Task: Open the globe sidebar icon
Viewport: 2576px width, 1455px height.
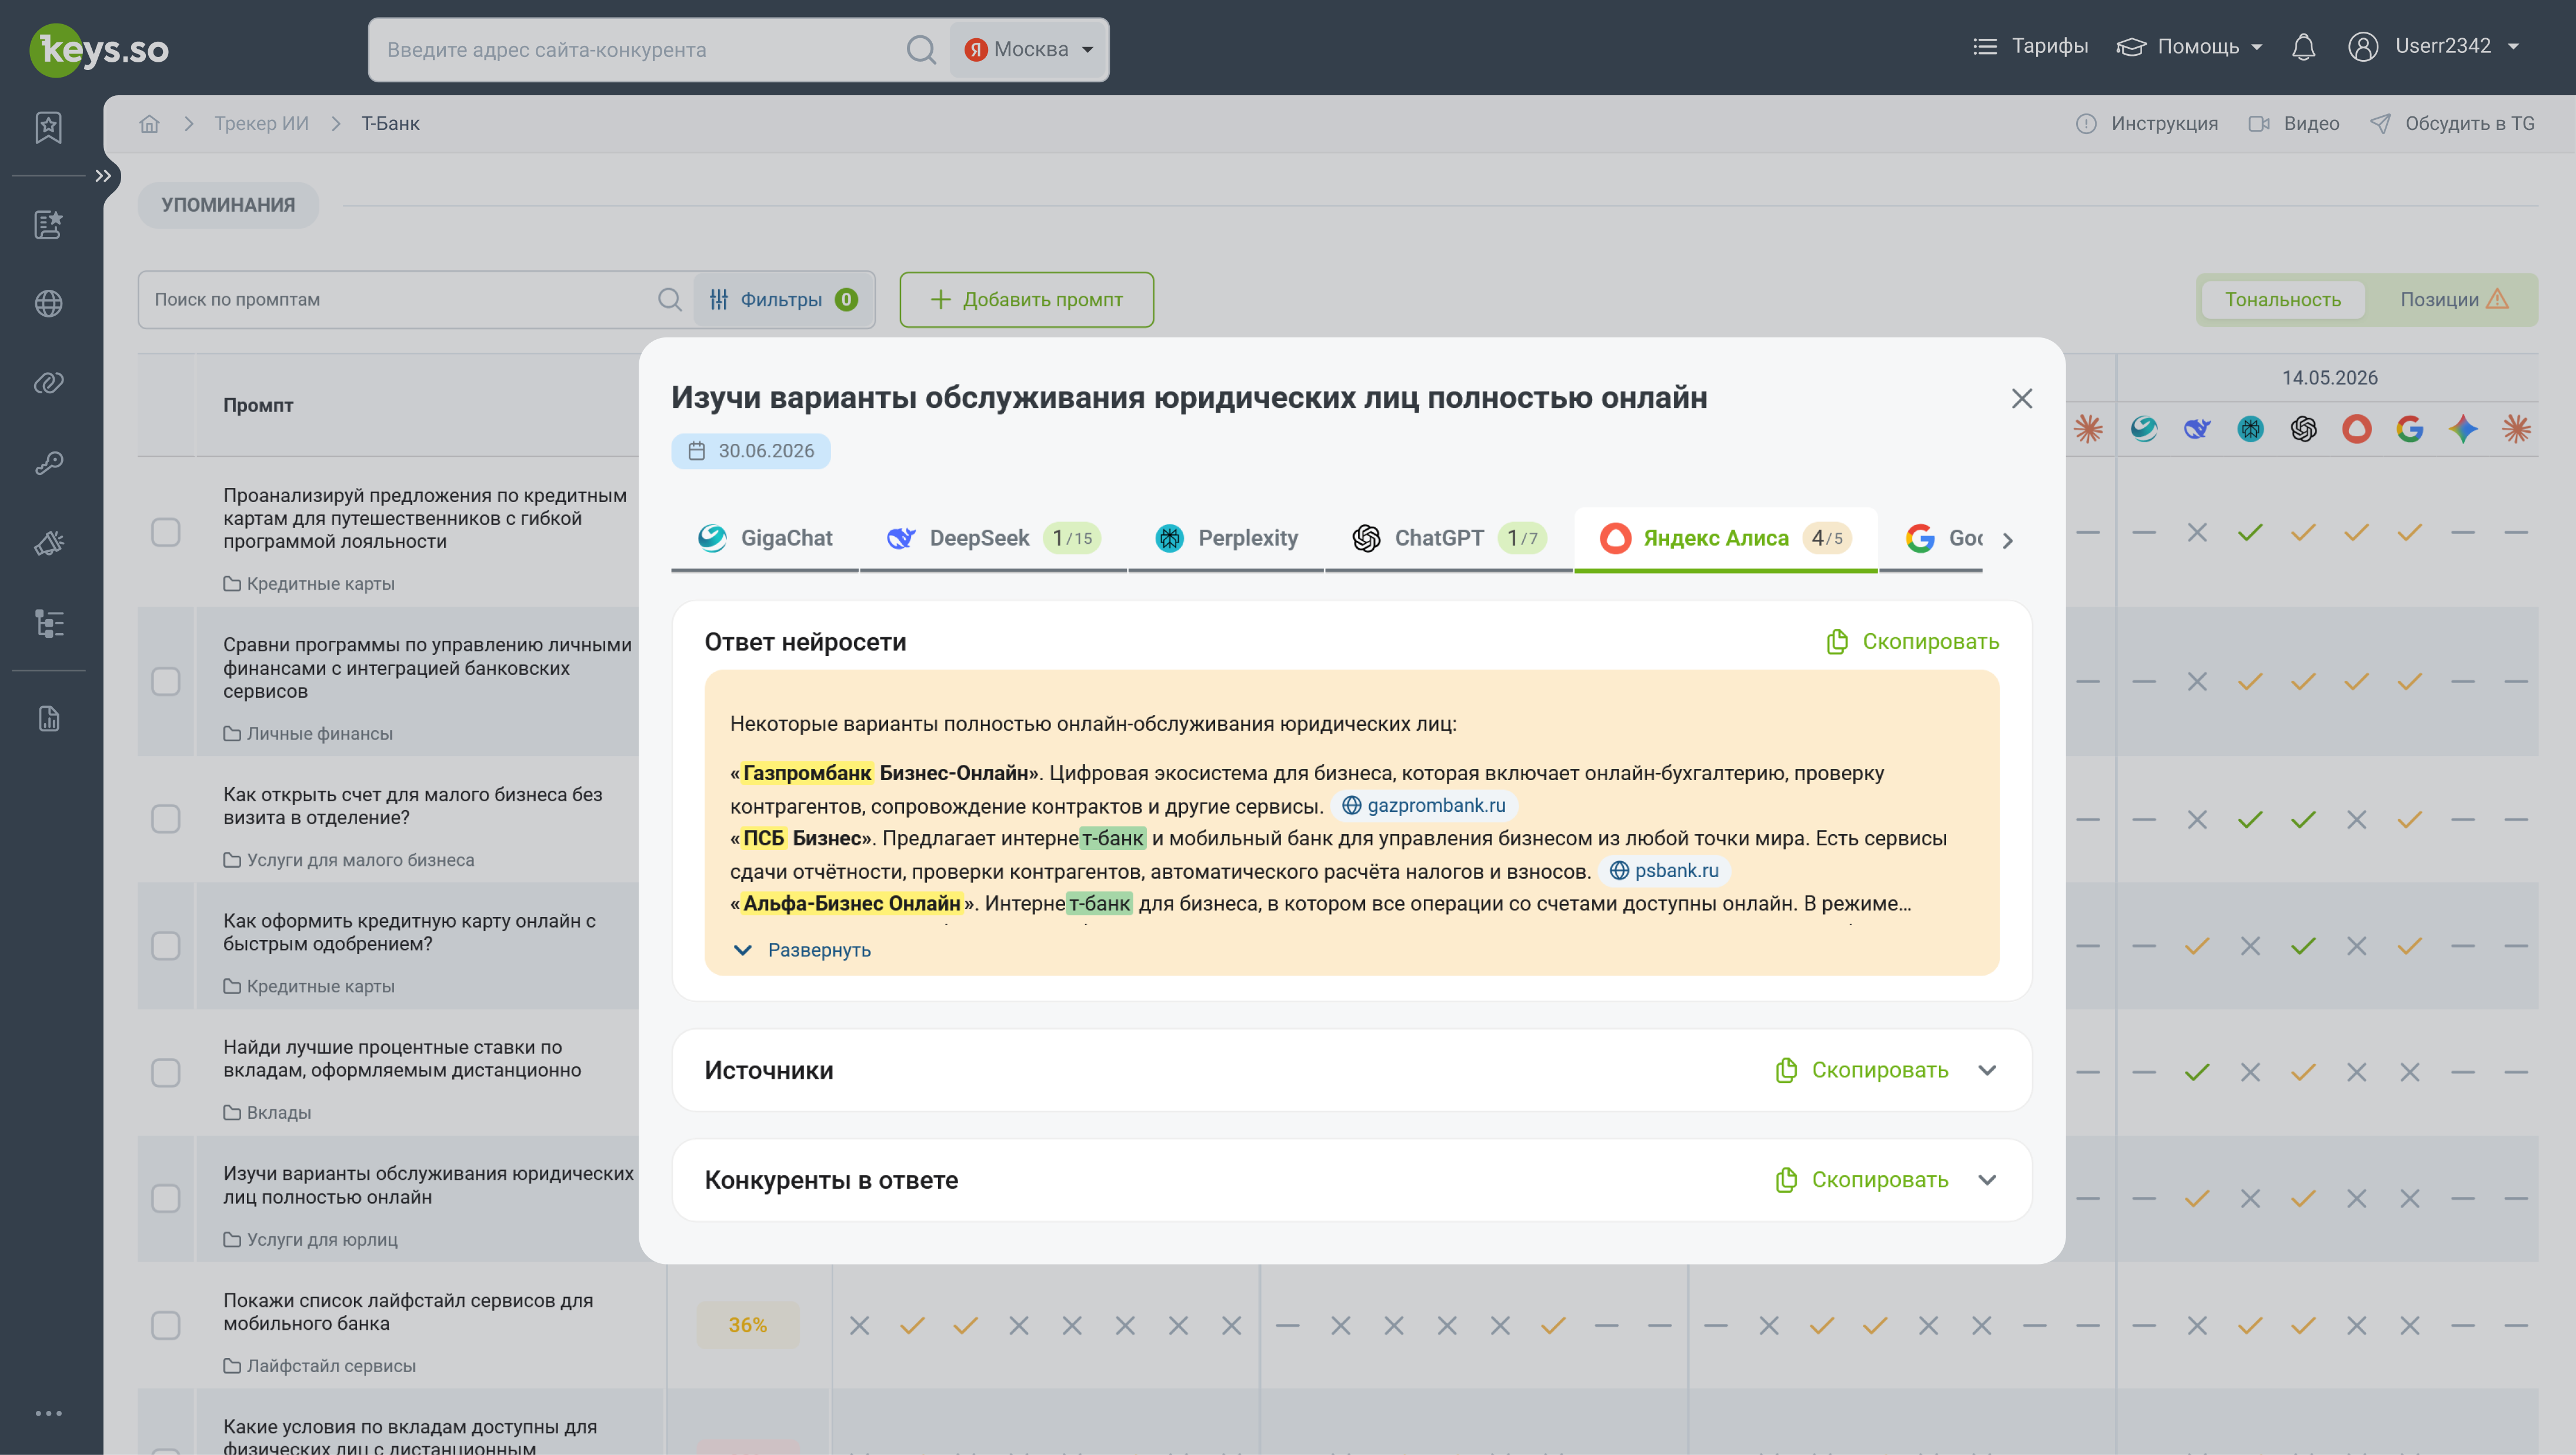Action: tap(48, 304)
